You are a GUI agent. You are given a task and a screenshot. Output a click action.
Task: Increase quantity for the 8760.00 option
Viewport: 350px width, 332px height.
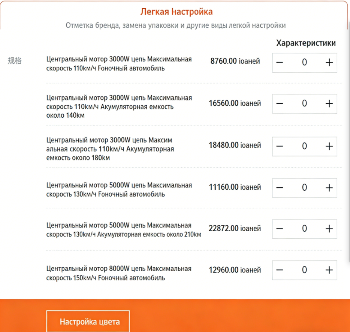pyautogui.click(x=329, y=63)
